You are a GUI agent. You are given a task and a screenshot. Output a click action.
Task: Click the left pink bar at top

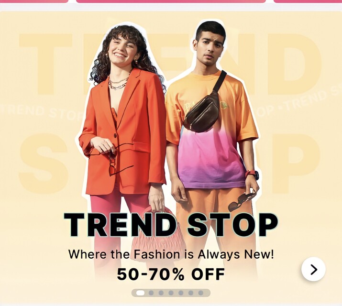[34, 1]
